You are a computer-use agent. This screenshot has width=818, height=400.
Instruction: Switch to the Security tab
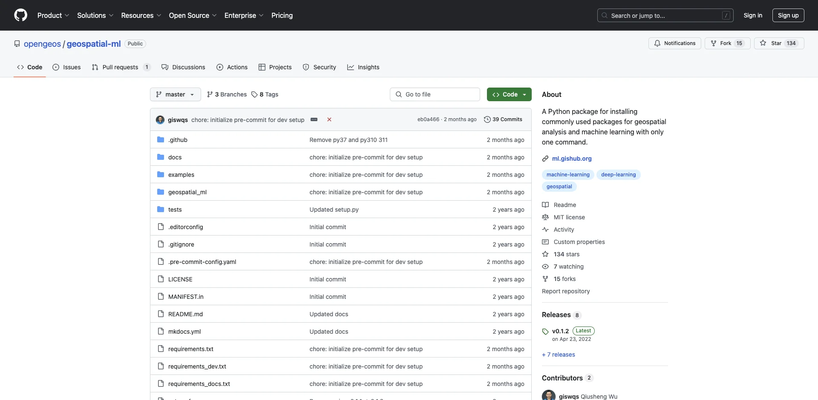[319, 67]
